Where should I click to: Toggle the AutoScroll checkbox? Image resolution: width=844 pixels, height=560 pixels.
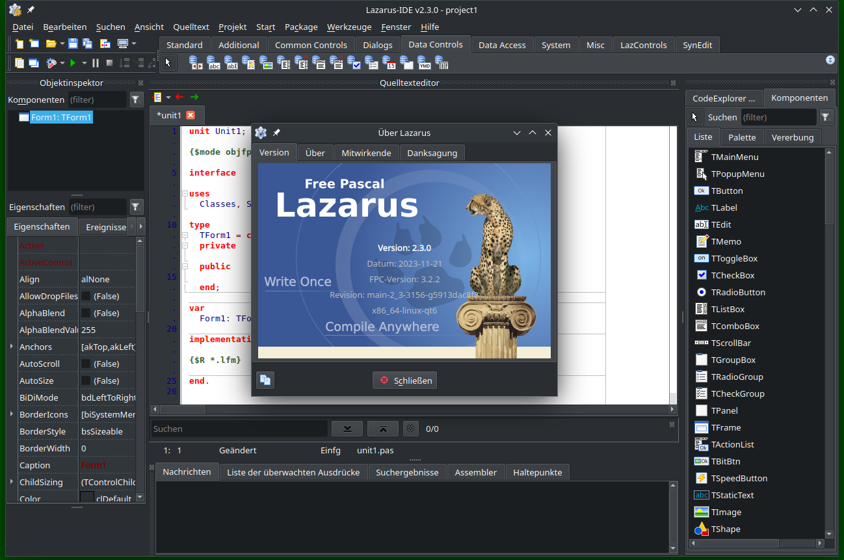85,364
